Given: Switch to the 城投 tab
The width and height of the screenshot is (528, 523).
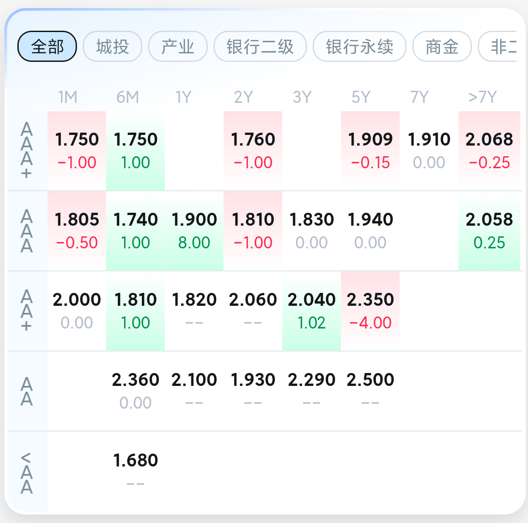Looking at the screenshot, I should 113,46.
